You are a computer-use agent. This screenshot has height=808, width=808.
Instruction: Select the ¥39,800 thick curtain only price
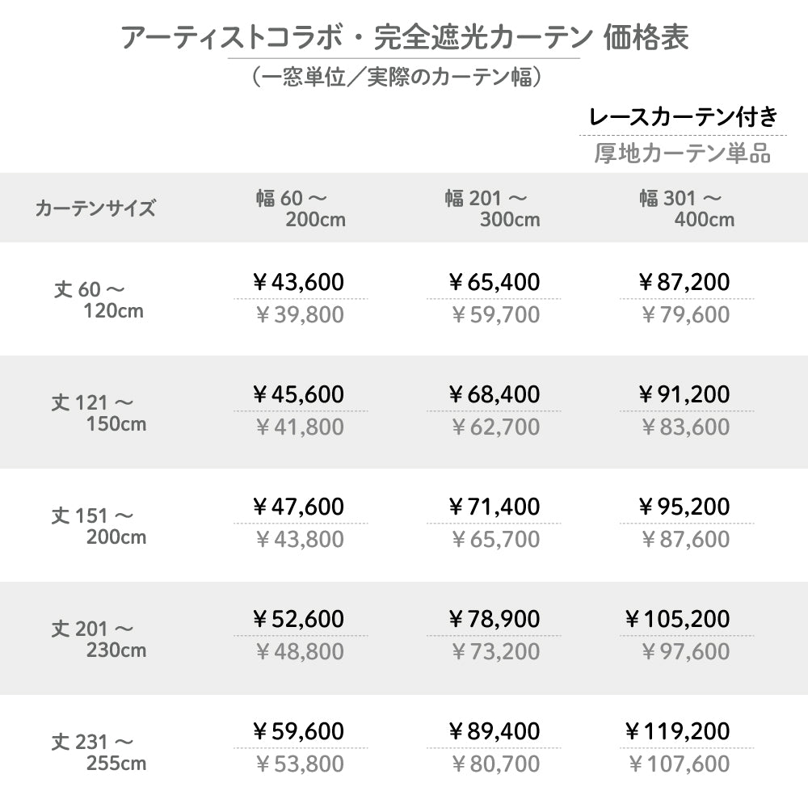click(299, 314)
